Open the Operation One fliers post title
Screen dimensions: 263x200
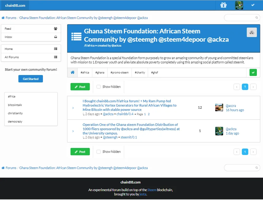(x=131, y=129)
